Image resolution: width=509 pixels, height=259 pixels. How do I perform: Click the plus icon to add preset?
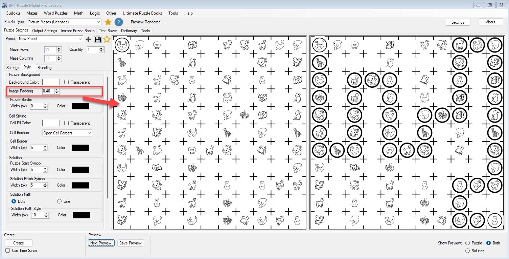coord(88,39)
